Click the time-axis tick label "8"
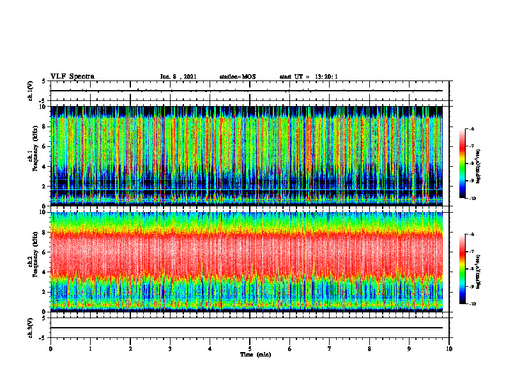This screenshot has width=506, height=391. (369, 349)
